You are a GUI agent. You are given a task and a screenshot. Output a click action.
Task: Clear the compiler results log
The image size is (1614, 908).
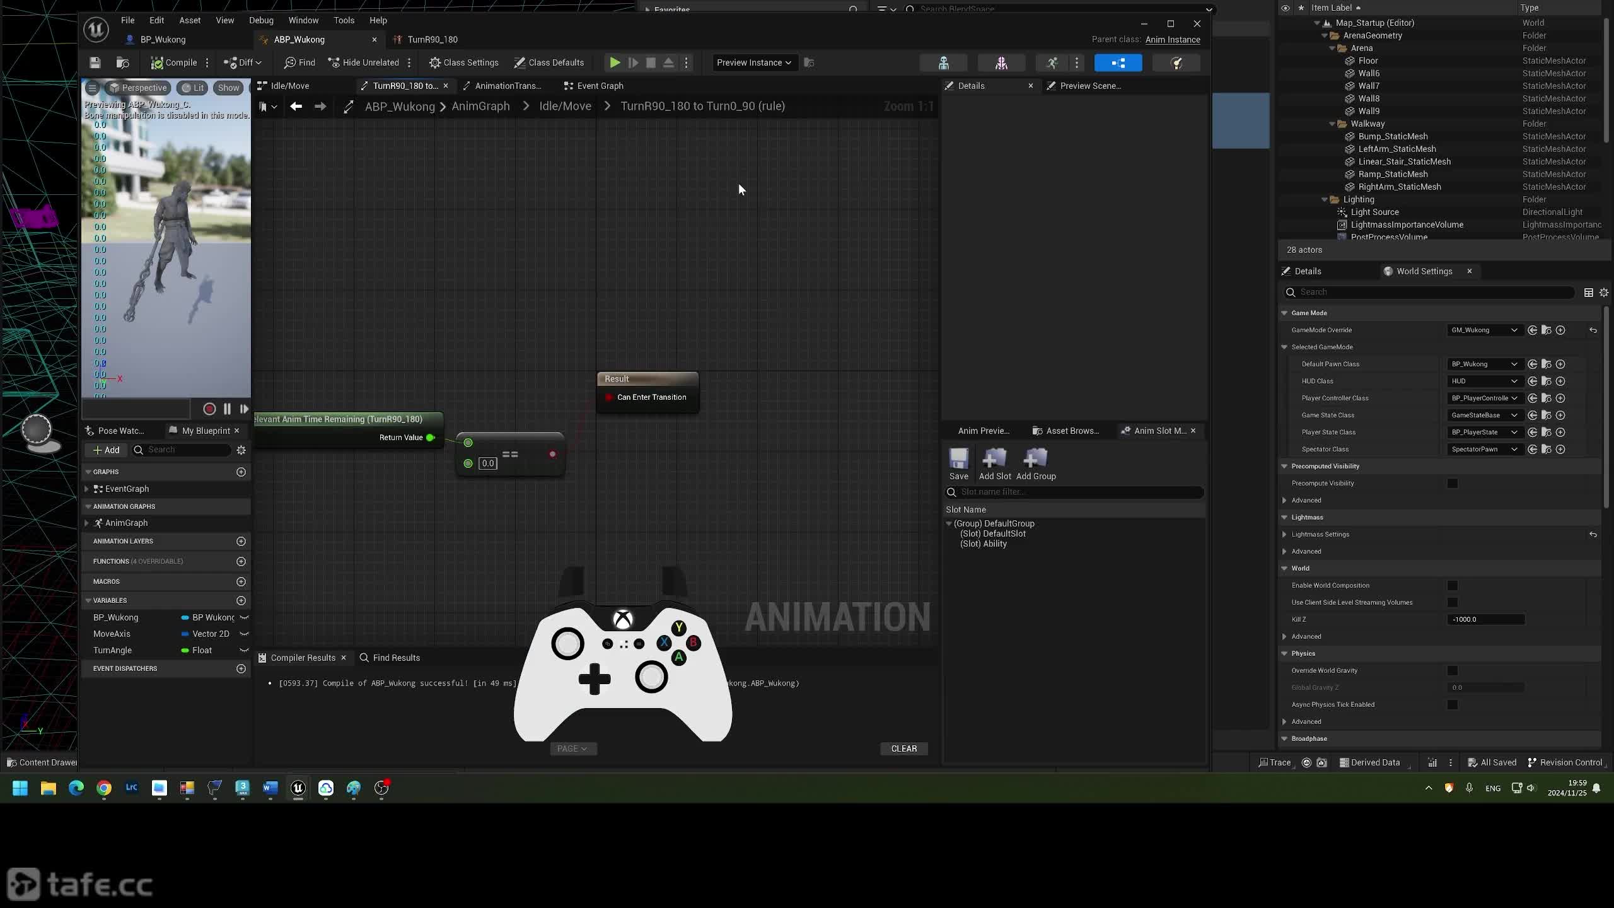(903, 748)
